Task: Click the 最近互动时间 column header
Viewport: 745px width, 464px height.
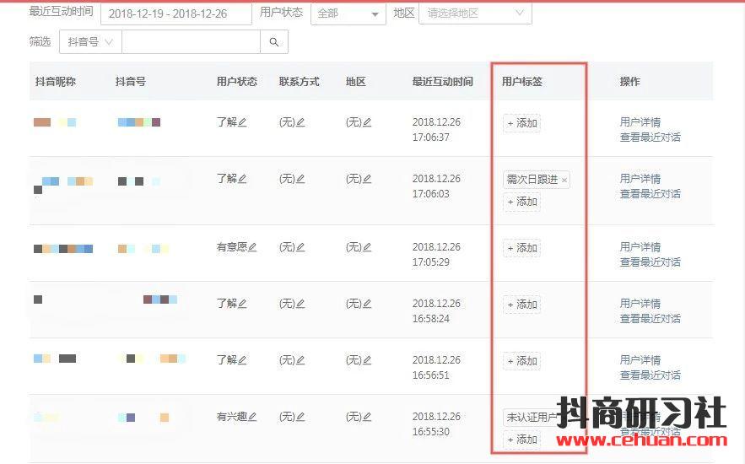Action: [x=442, y=82]
